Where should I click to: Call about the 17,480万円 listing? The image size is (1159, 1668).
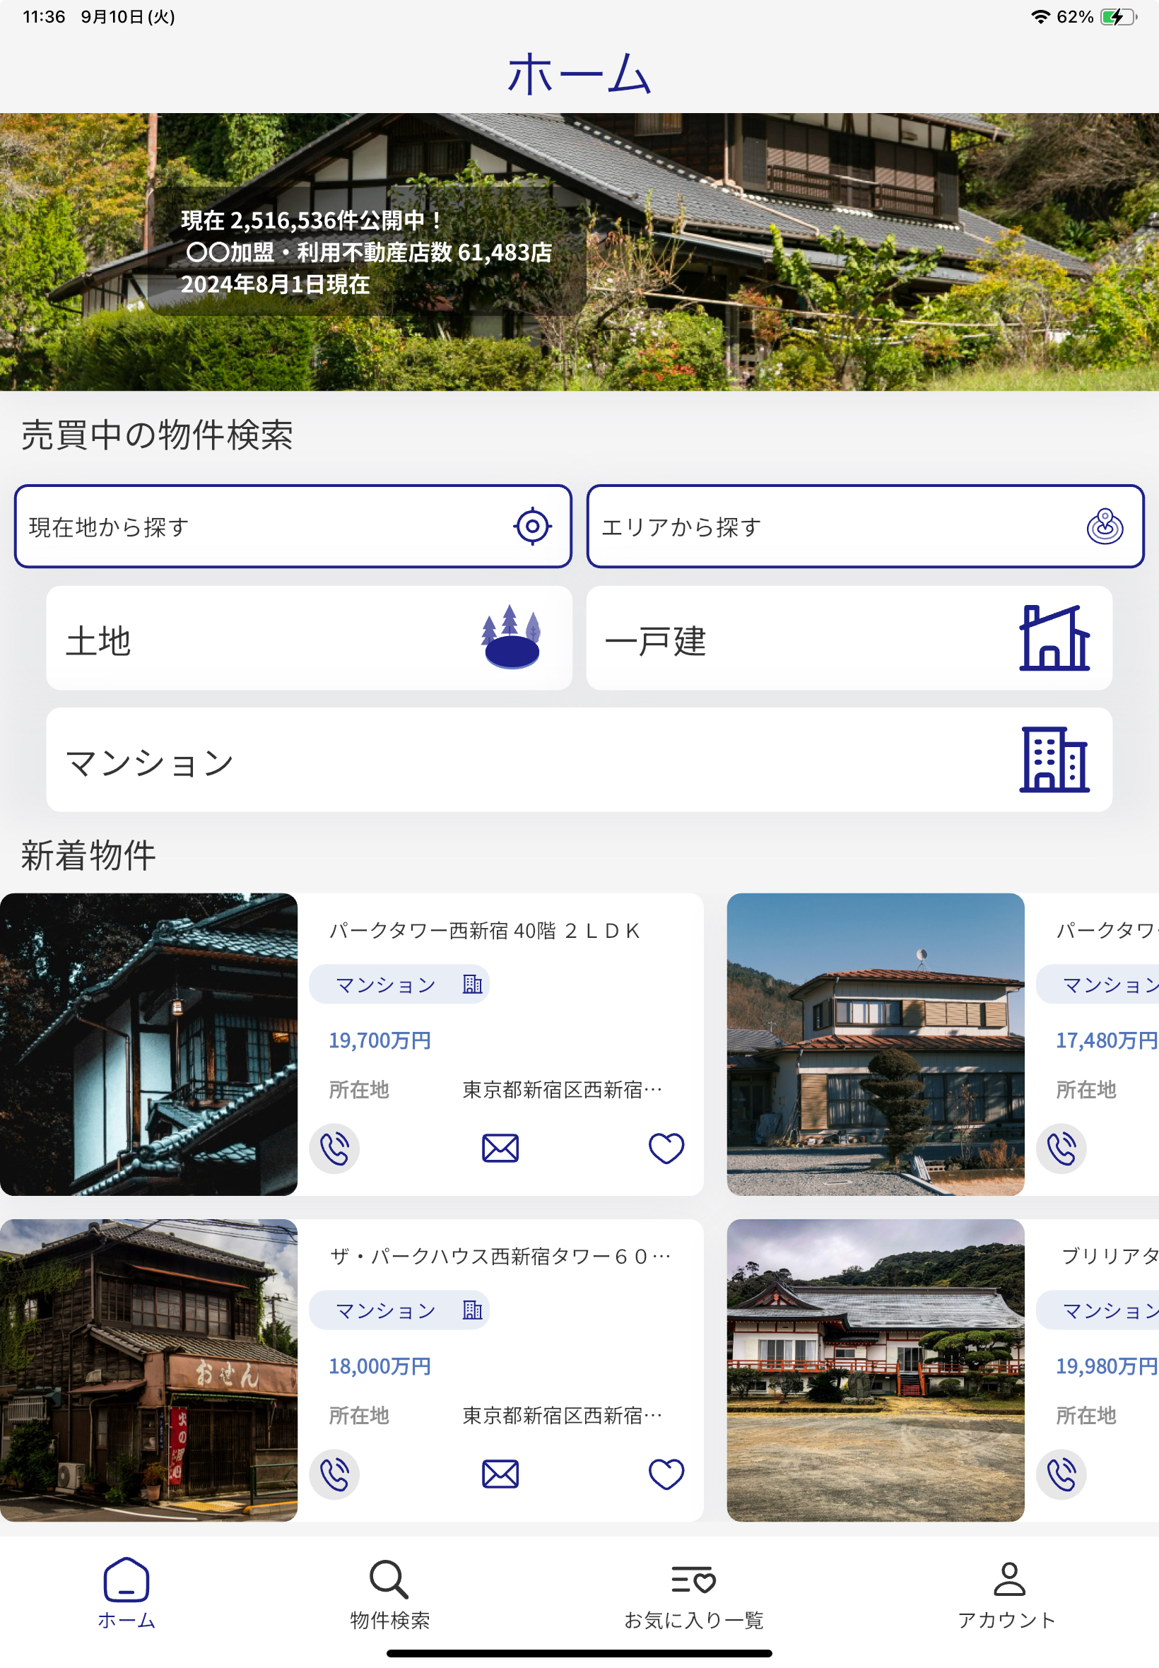(x=1061, y=1149)
